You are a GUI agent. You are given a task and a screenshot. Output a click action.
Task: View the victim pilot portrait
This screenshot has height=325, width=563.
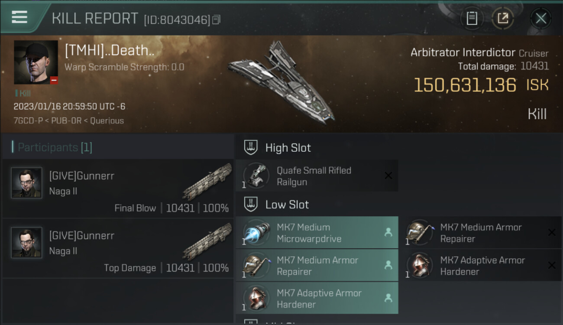[x=36, y=62]
